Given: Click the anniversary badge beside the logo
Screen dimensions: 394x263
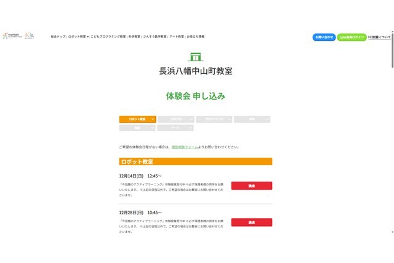Looking at the screenshot, I should (30, 36).
